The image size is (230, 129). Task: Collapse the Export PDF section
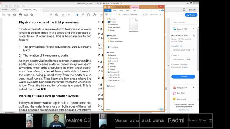pyautogui.click(x=193, y=29)
